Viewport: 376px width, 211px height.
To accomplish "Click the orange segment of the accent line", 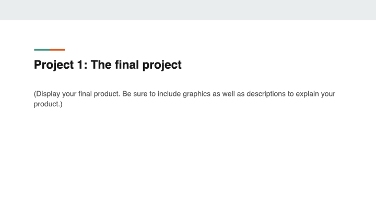I will (57, 50).
